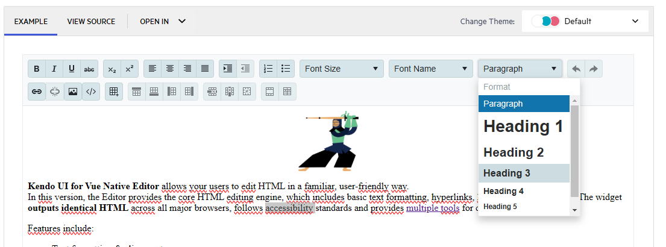Click the undo arrow
This screenshot has width=666, height=247.
click(576, 69)
